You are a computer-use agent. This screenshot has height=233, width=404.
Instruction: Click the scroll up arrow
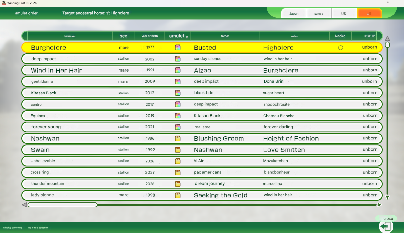387,38
